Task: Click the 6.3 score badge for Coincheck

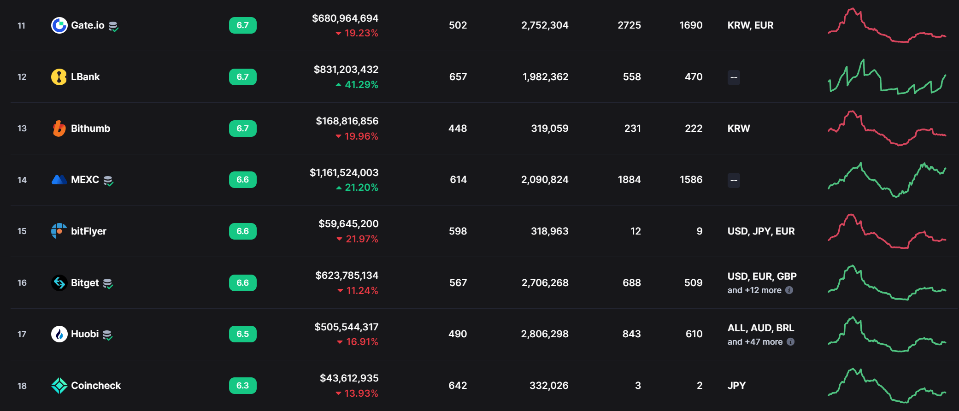Action: click(242, 386)
